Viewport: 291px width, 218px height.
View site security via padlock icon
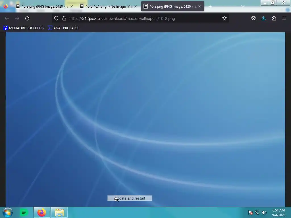[64, 18]
